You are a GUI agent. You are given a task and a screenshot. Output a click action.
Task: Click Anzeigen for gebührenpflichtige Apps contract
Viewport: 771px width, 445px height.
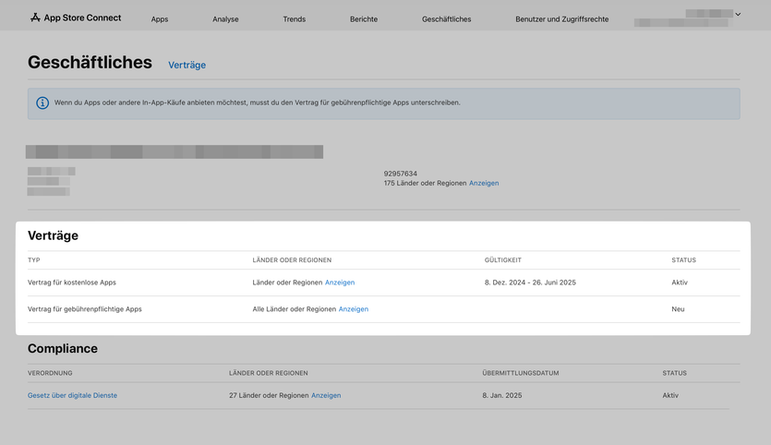(x=354, y=308)
